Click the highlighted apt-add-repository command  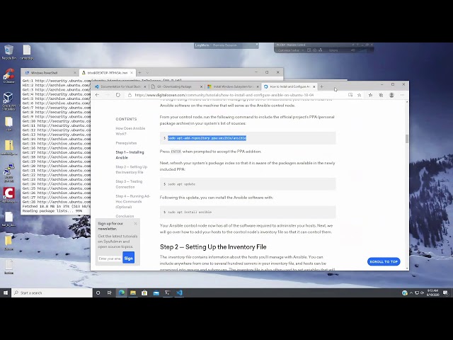(207, 138)
